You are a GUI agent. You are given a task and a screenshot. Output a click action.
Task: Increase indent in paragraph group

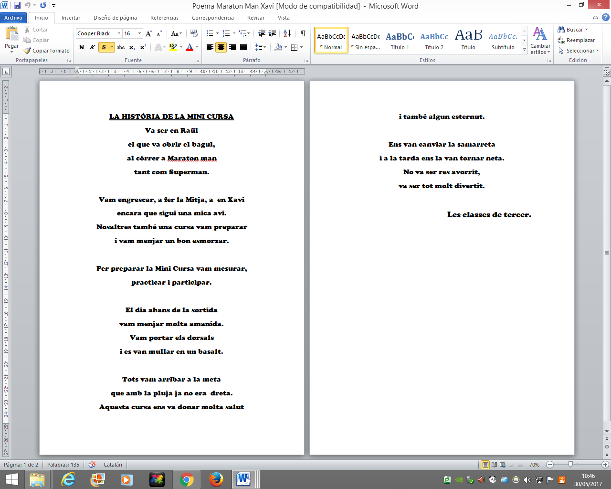[273, 33]
